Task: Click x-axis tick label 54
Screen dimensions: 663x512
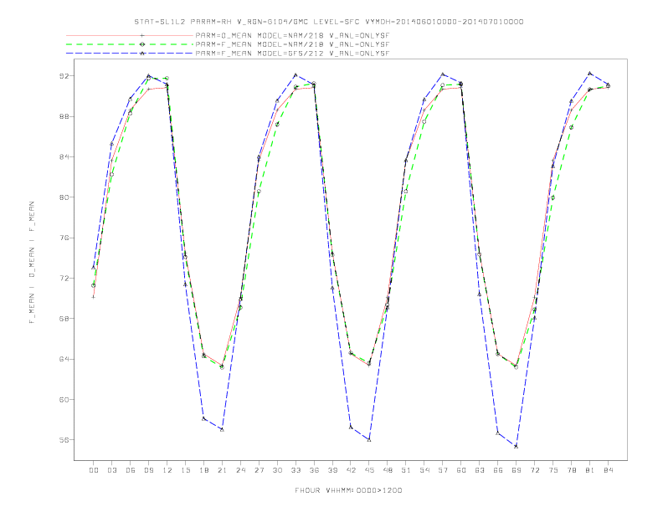Action: (x=424, y=470)
